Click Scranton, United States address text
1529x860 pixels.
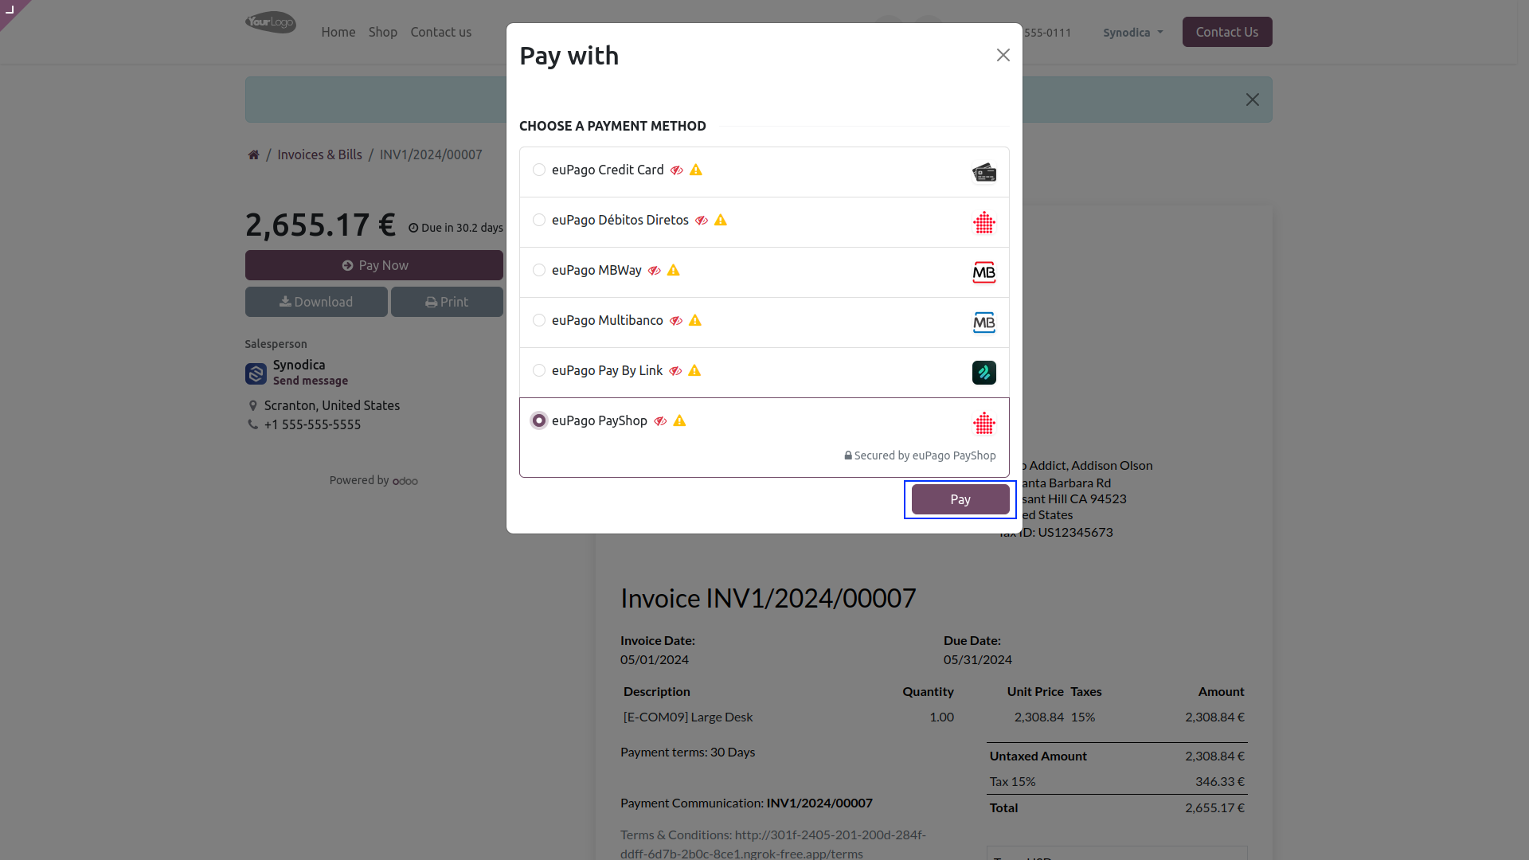pos(332,405)
